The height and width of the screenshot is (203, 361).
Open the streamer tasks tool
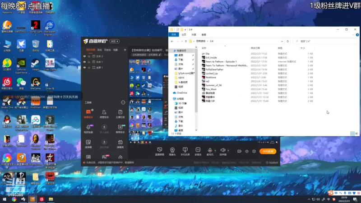[120, 114]
